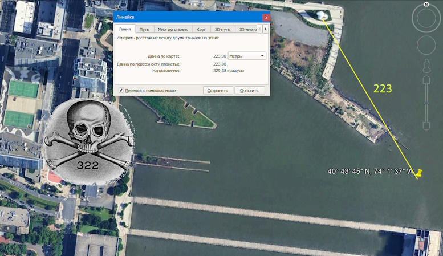Select the Многоугольник tab
Screen dimensions: 443x256
click(173, 29)
